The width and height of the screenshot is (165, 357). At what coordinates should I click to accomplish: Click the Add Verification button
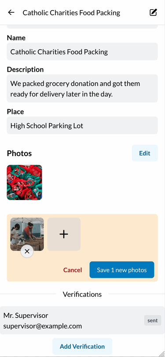[x=82, y=346]
